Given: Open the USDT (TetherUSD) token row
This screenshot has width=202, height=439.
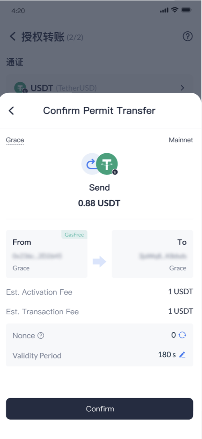Looking at the screenshot, I should click(100, 88).
